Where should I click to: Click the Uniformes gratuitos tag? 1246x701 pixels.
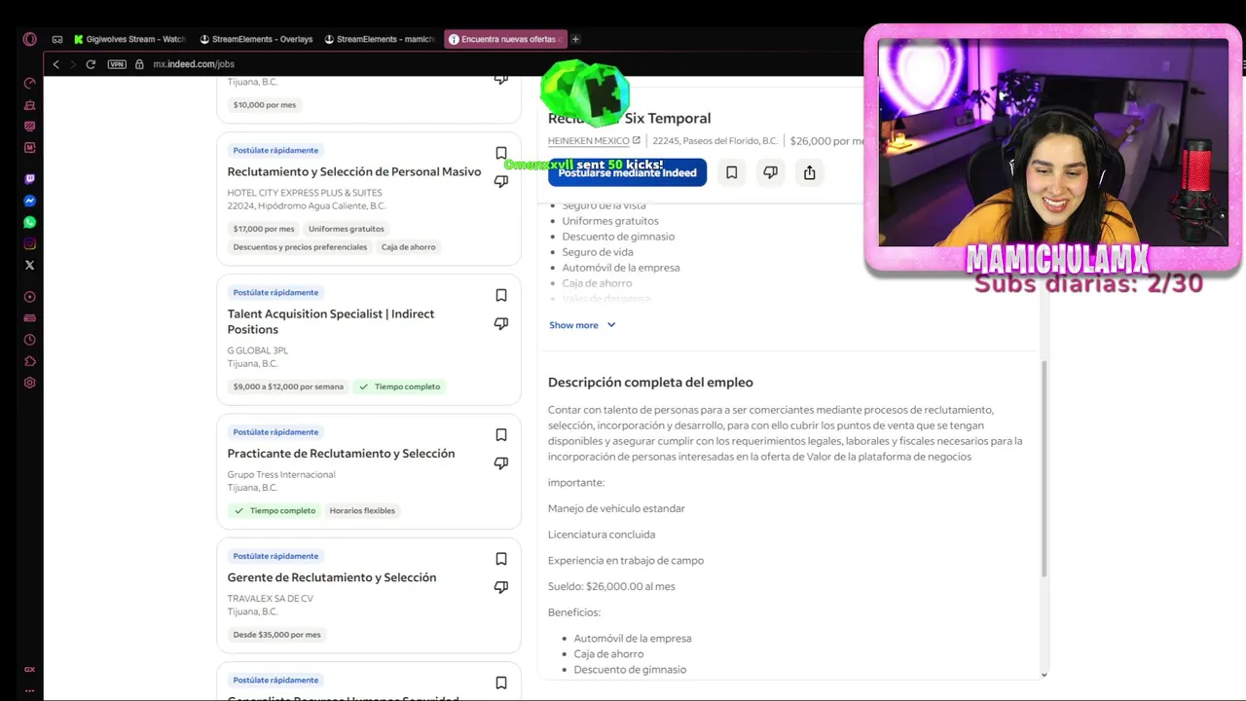coord(347,229)
